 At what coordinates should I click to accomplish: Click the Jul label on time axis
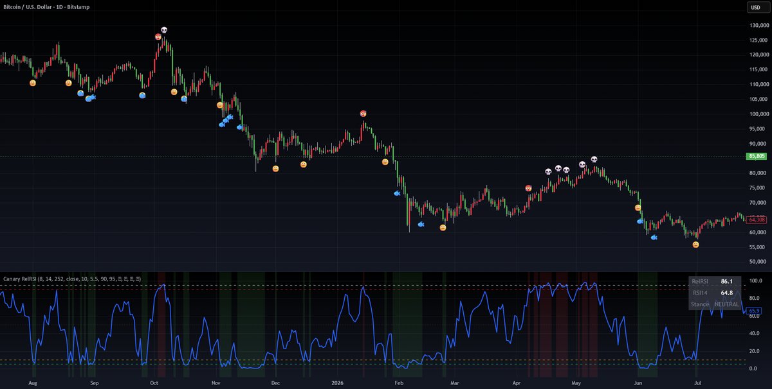[697, 383]
